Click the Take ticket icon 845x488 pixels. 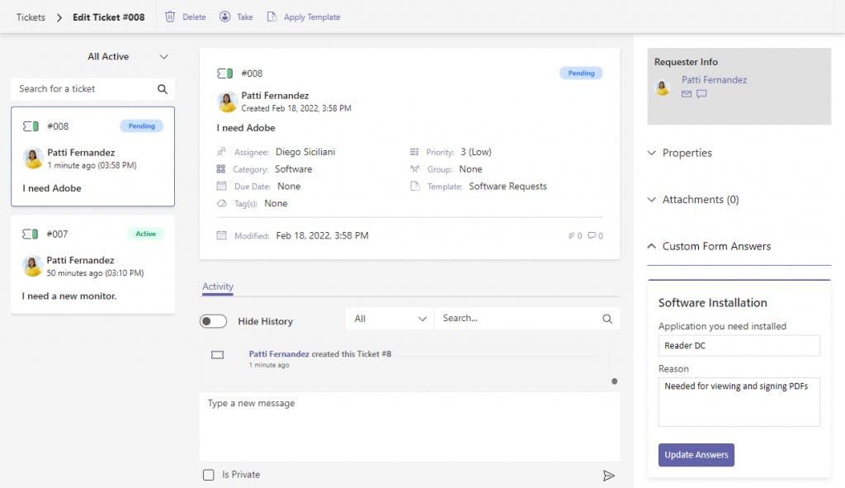coord(225,17)
